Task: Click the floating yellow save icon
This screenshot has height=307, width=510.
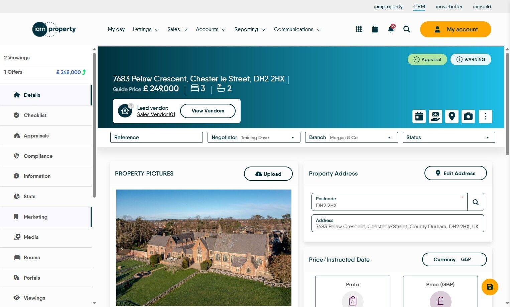Action: point(490,287)
